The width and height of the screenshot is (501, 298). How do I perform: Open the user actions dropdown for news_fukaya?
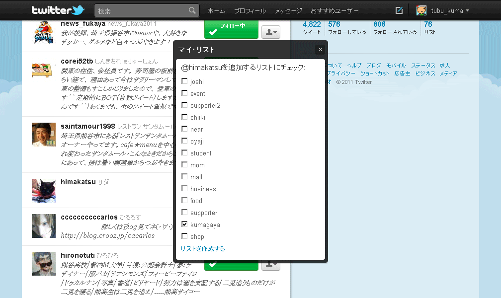click(271, 32)
